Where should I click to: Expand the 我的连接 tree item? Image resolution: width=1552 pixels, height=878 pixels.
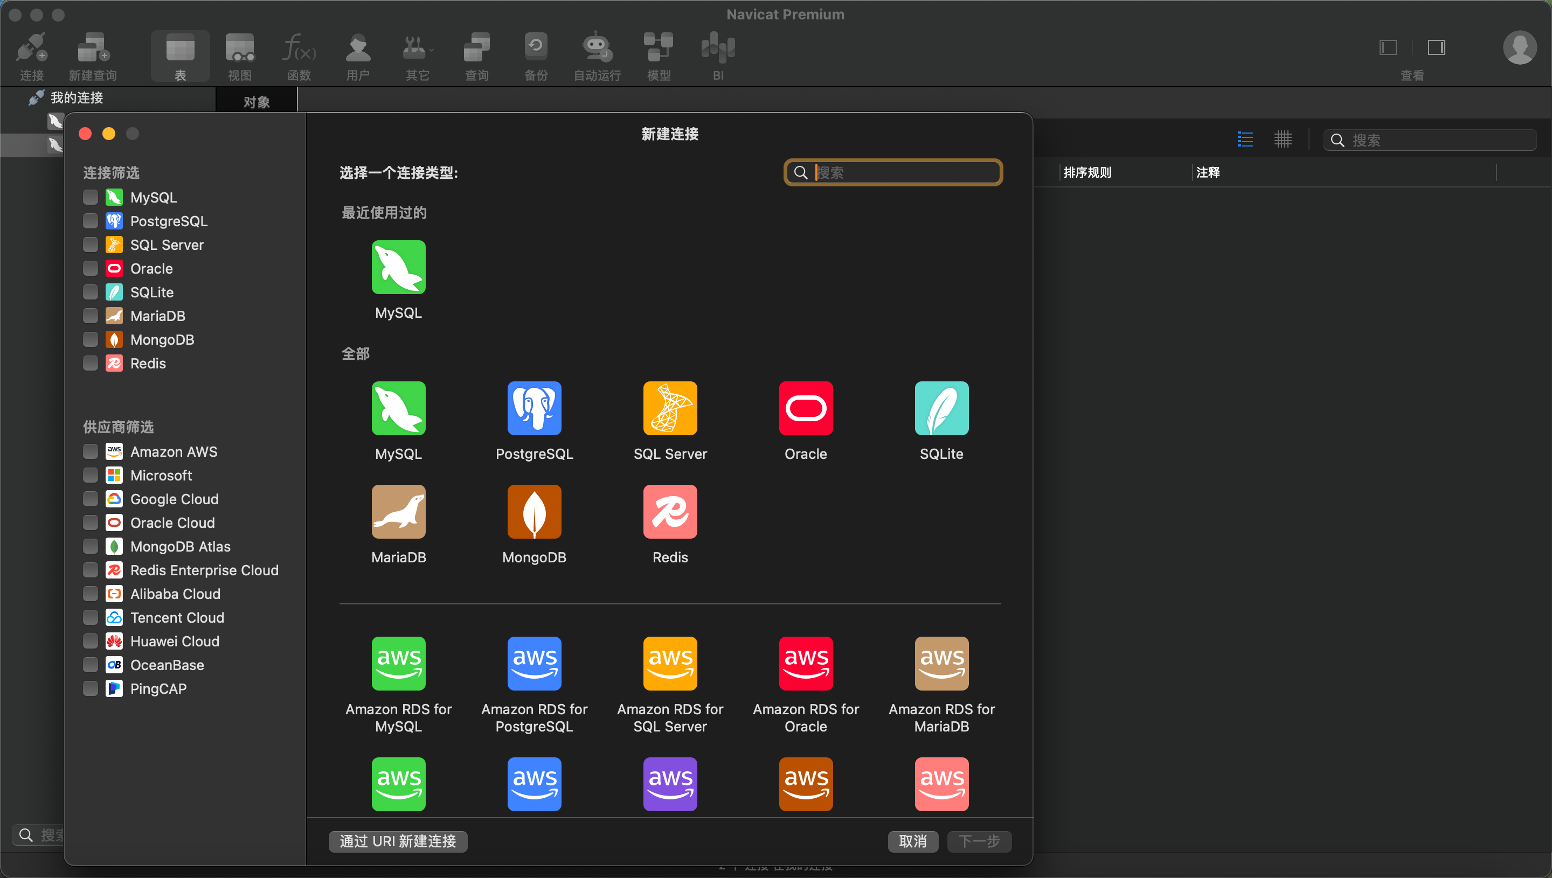pos(77,97)
